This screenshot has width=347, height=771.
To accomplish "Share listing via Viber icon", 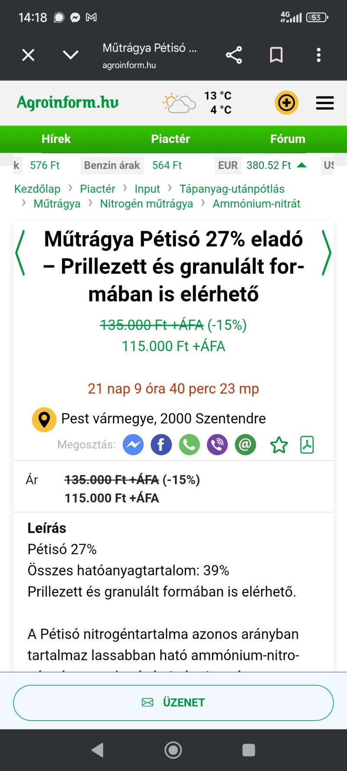I will pyautogui.click(x=217, y=445).
